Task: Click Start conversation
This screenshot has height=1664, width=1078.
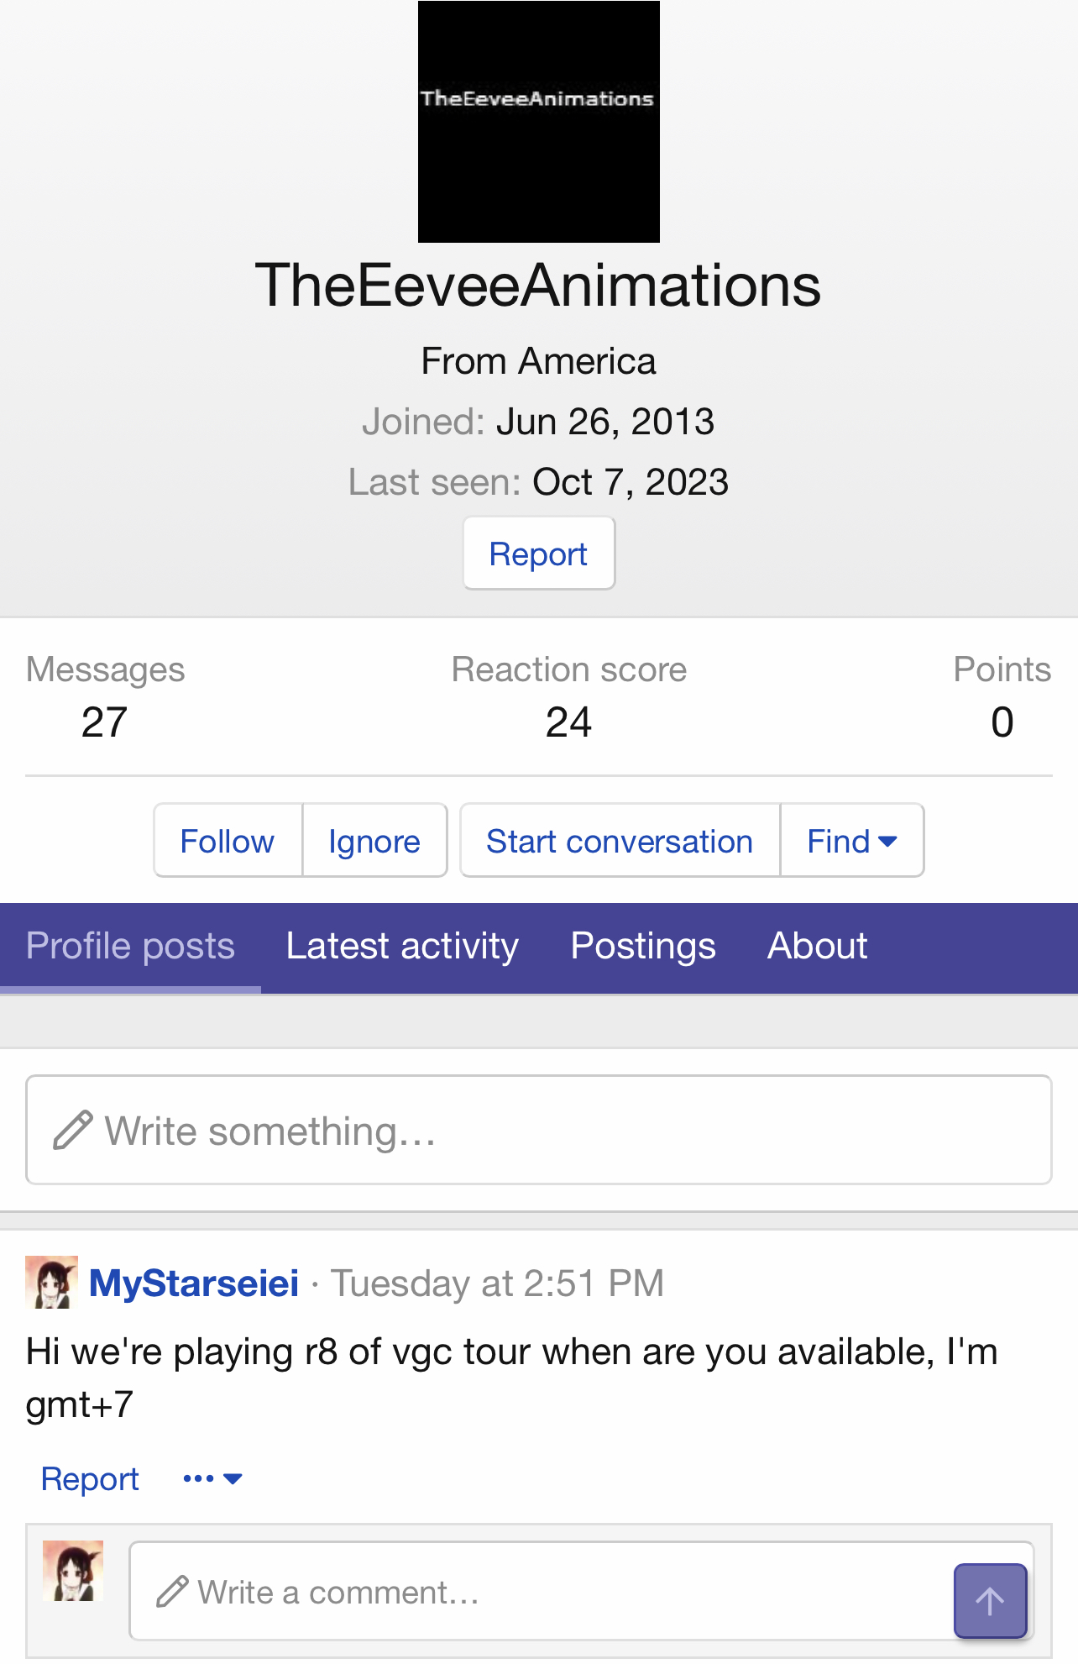Action: pos(620,841)
